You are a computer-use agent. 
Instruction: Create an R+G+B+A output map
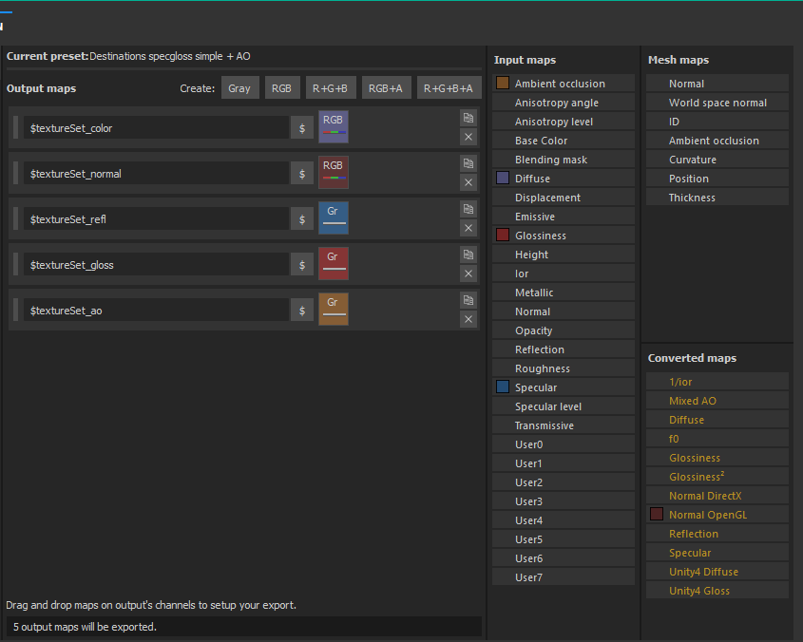point(449,87)
